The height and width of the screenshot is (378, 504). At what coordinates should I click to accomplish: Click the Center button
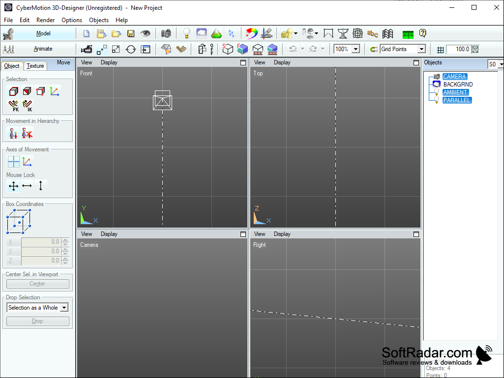pos(37,284)
